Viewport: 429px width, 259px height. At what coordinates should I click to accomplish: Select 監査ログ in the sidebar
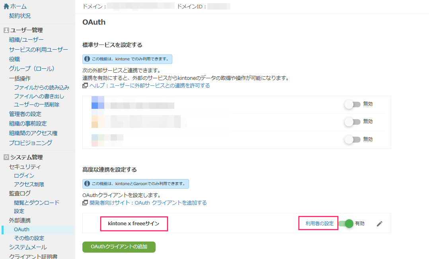pos(20,193)
